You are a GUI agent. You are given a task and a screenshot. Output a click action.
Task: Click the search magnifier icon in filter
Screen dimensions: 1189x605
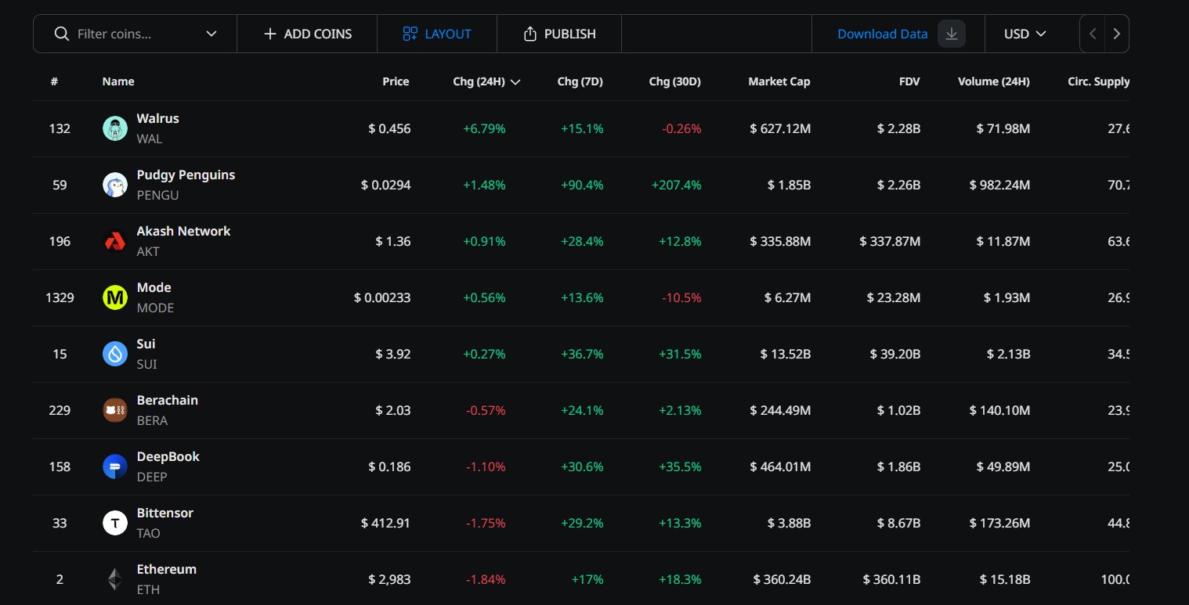61,34
